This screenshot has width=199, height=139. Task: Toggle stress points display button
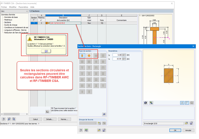pos(182,103)
